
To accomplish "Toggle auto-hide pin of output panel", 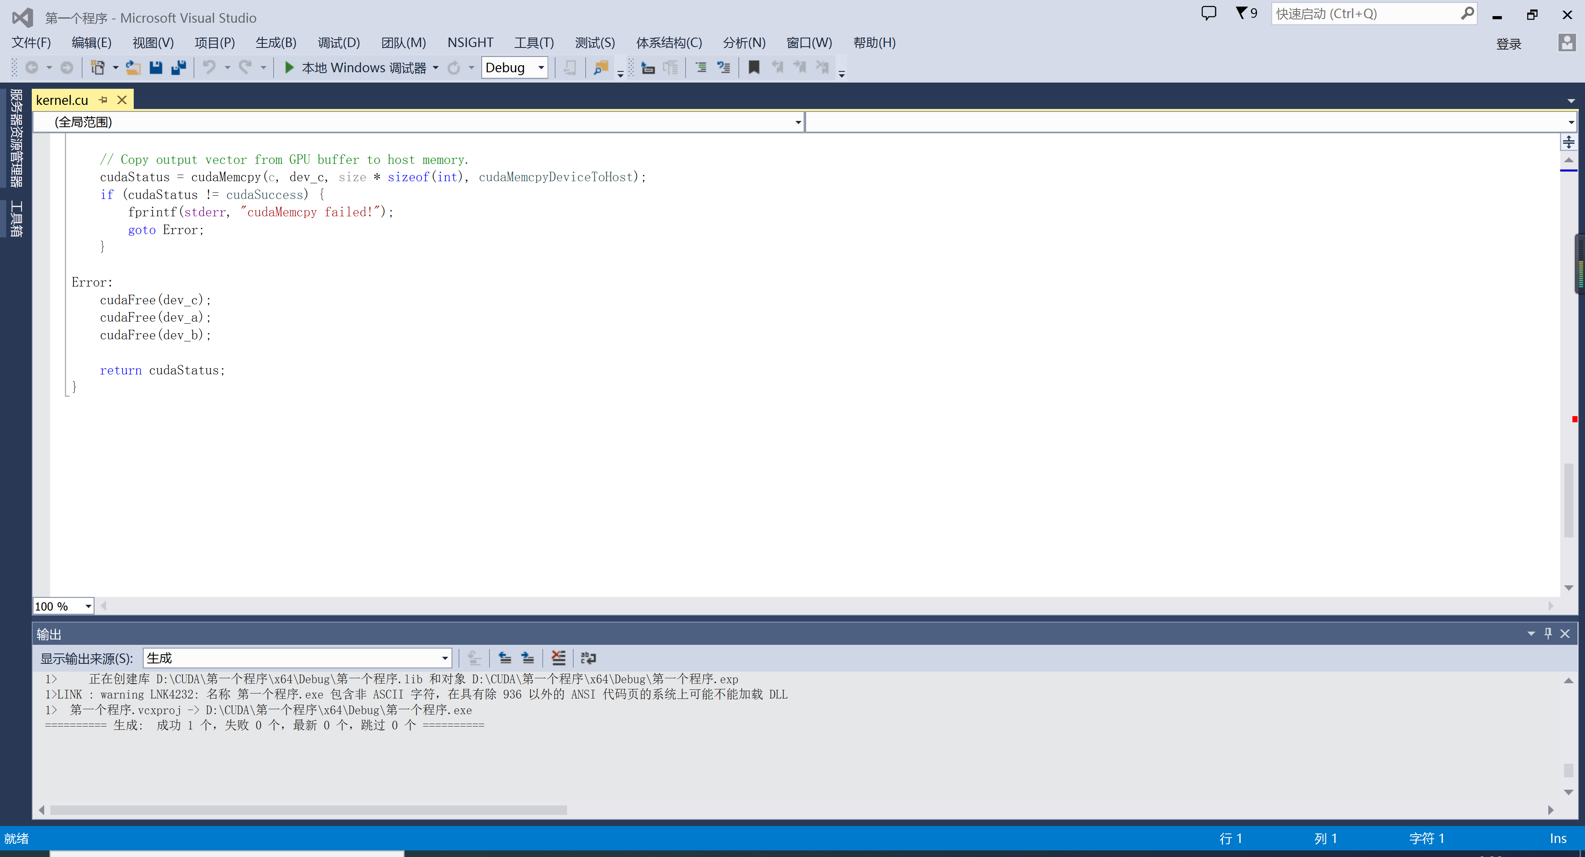I will 1548,633.
